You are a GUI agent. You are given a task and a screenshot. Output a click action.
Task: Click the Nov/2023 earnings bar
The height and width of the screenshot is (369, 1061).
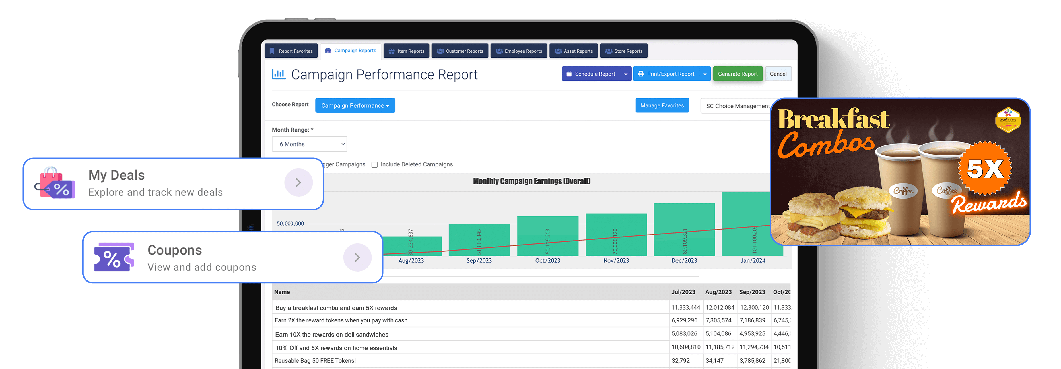pos(616,234)
